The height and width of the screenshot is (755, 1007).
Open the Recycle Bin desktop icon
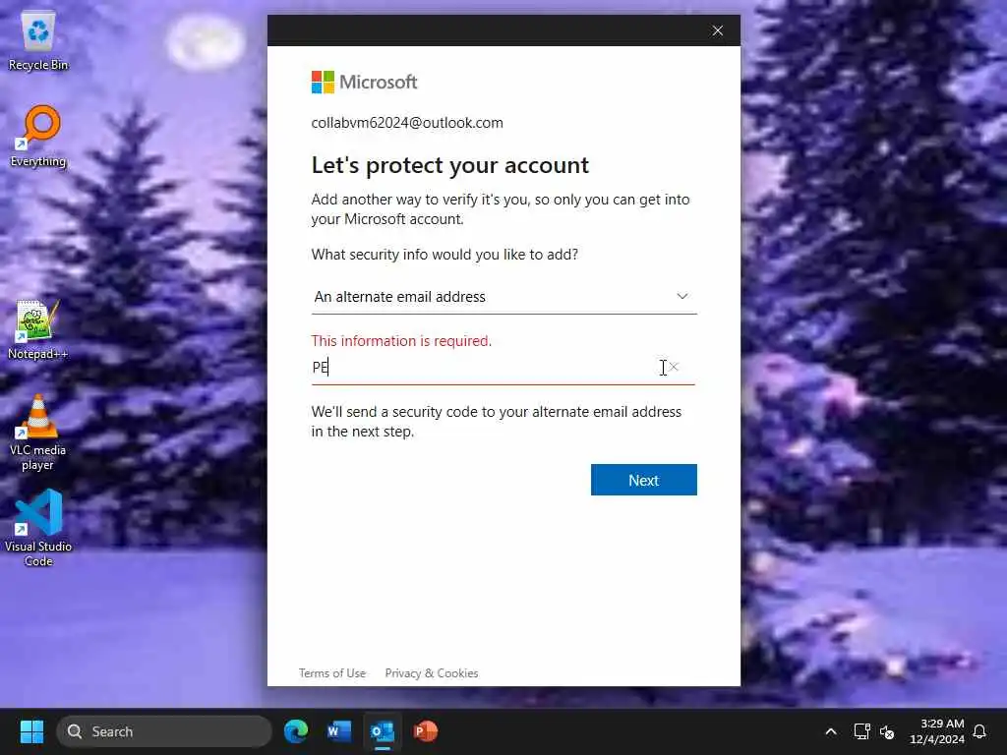tap(38, 41)
